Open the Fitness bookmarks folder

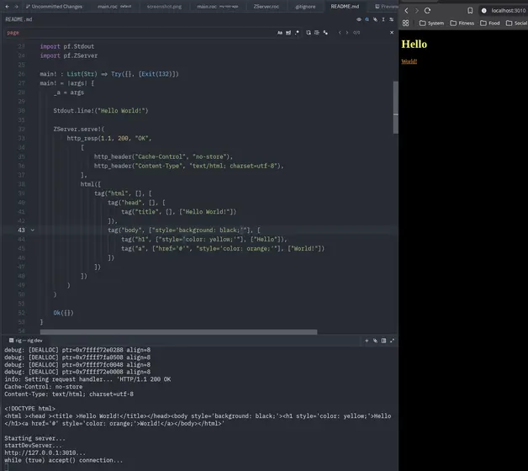[462, 24]
